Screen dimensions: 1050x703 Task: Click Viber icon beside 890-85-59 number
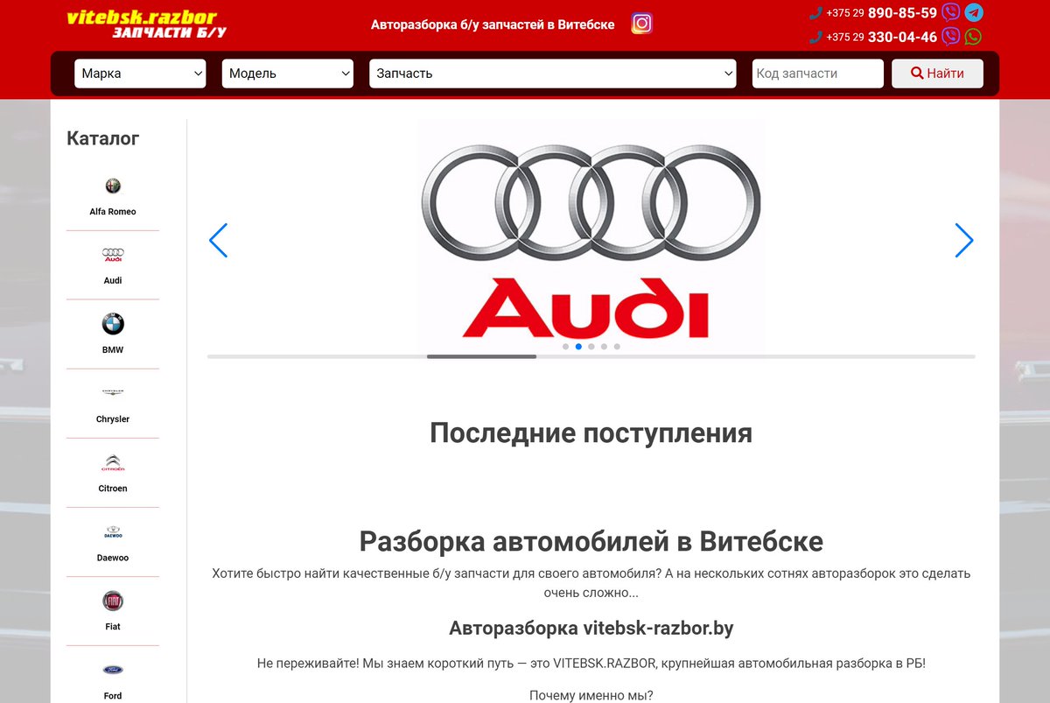(x=951, y=12)
